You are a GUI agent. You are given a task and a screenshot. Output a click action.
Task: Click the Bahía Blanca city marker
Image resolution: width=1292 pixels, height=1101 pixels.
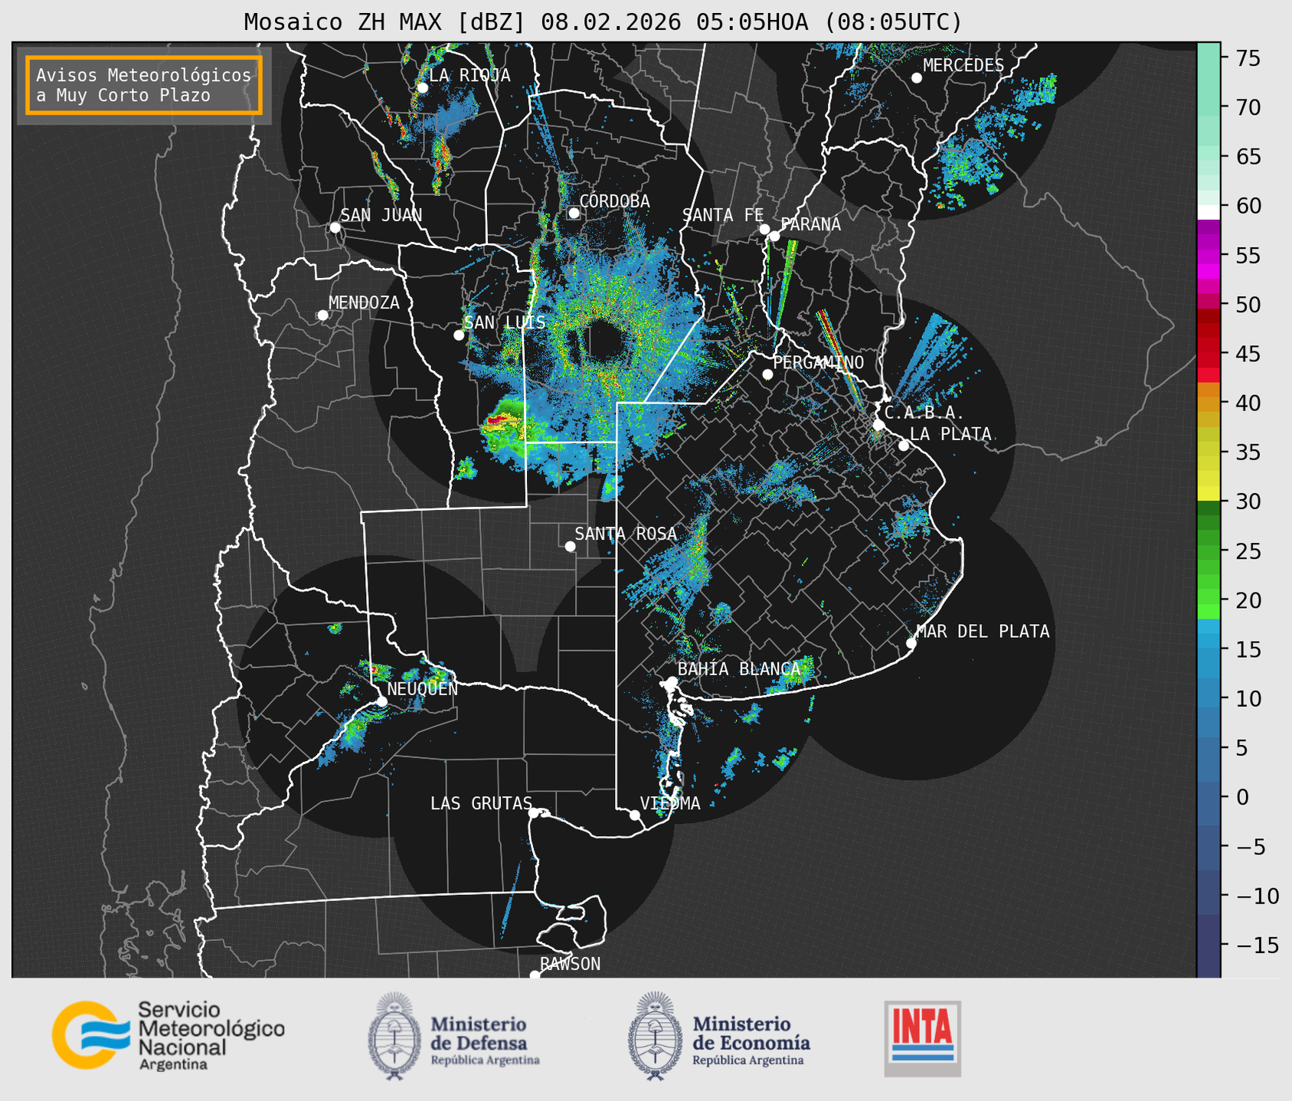point(672,681)
